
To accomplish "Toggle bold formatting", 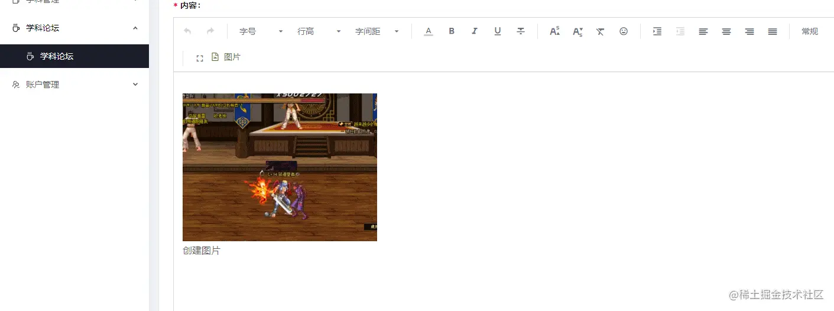I will click(x=452, y=31).
